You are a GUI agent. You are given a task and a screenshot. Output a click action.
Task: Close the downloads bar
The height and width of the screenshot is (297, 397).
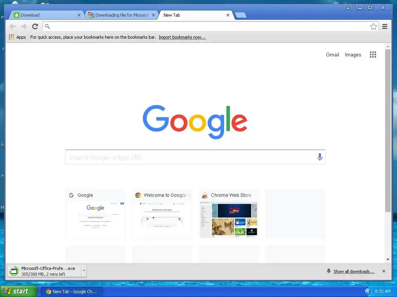click(x=383, y=271)
